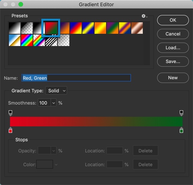Click the OK button
The image size is (193, 185).
(x=173, y=20)
